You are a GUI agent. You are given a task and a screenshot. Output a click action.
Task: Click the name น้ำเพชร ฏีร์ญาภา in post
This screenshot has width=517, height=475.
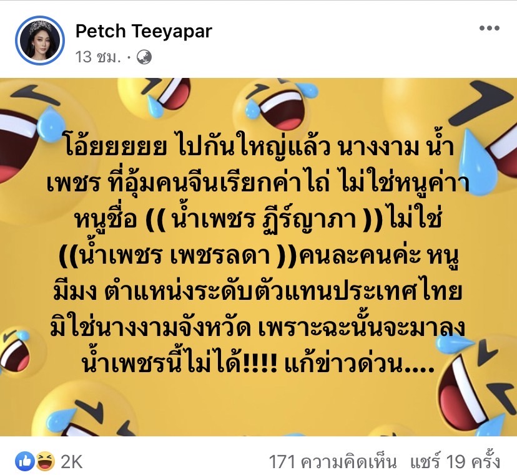click(263, 218)
